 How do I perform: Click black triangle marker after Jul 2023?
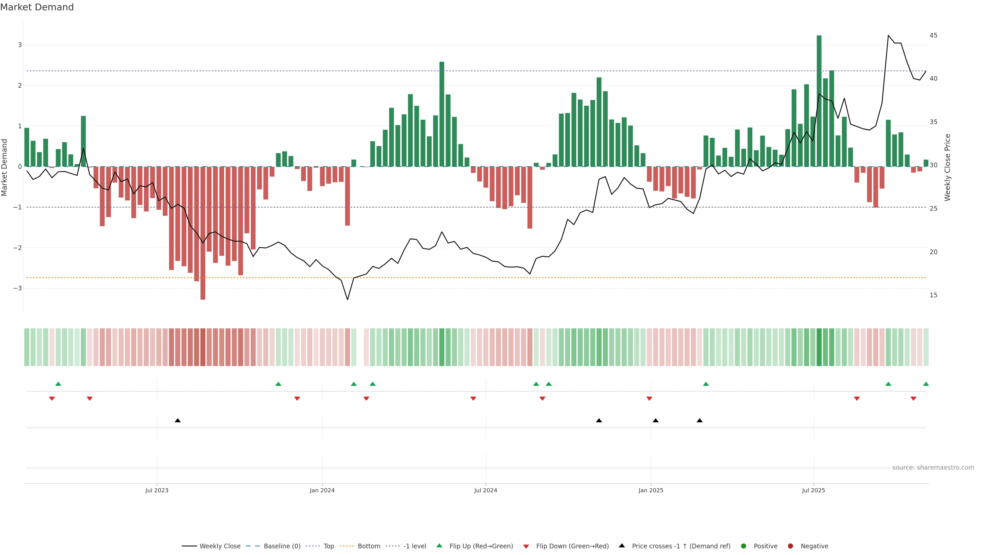[178, 421]
